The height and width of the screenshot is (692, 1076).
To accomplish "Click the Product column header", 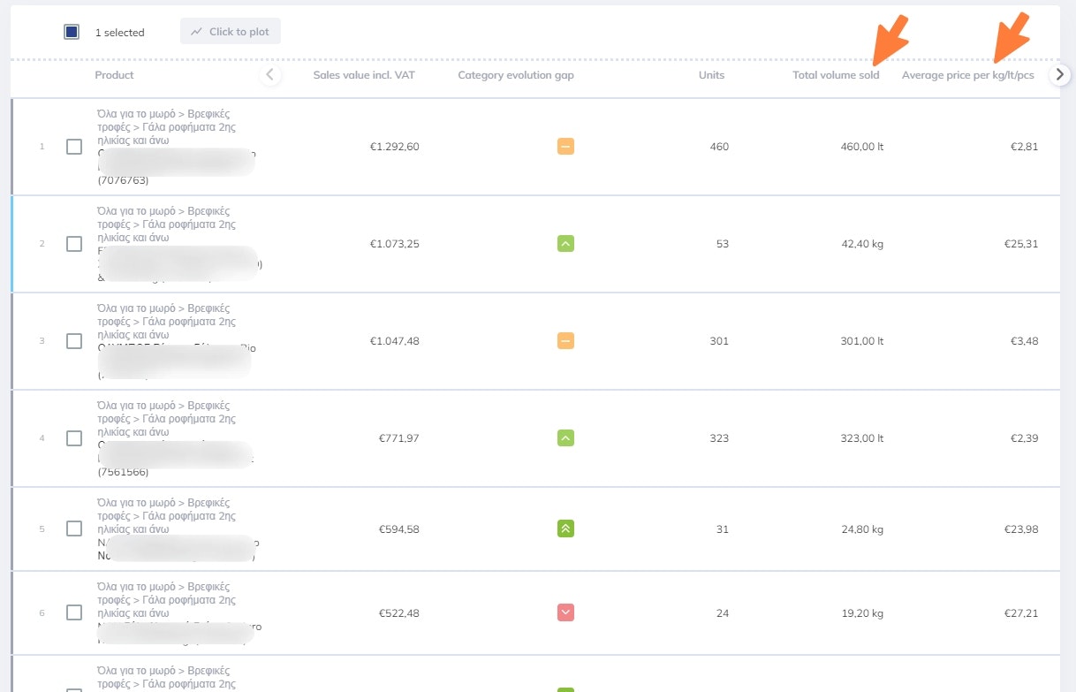I will click(115, 75).
